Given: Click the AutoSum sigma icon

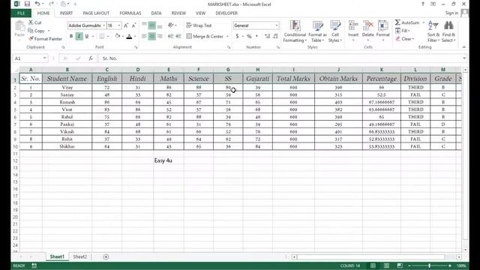Looking at the screenshot, I should point(397,22).
